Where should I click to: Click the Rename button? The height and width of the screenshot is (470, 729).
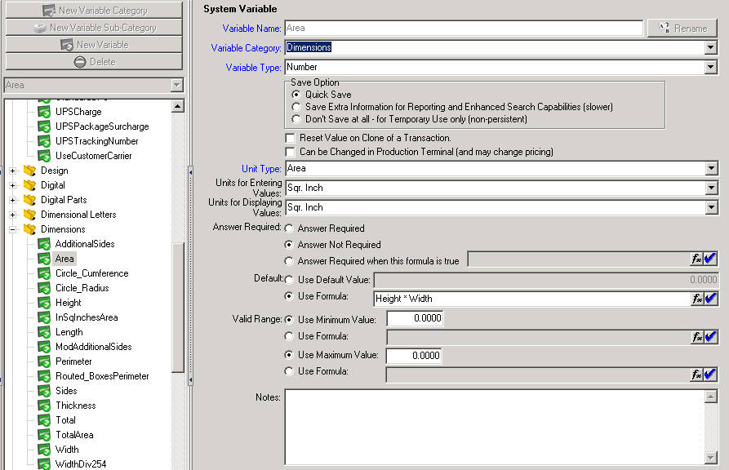[x=682, y=29]
